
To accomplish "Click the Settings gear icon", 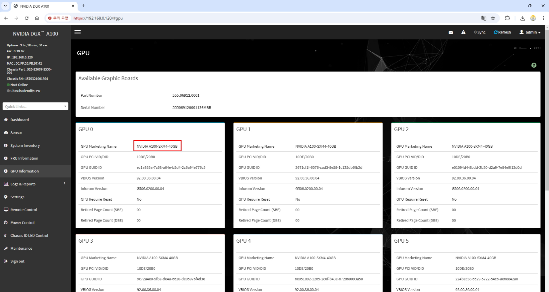I will (x=6, y=197).
